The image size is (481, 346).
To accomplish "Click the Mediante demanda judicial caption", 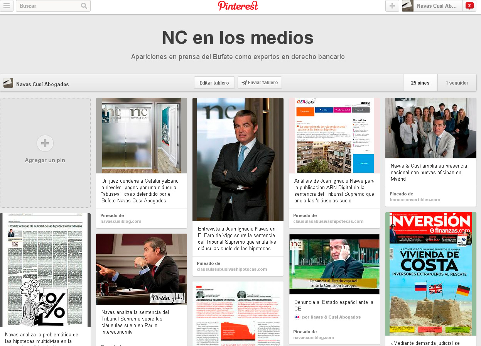I will coord(425,343).
